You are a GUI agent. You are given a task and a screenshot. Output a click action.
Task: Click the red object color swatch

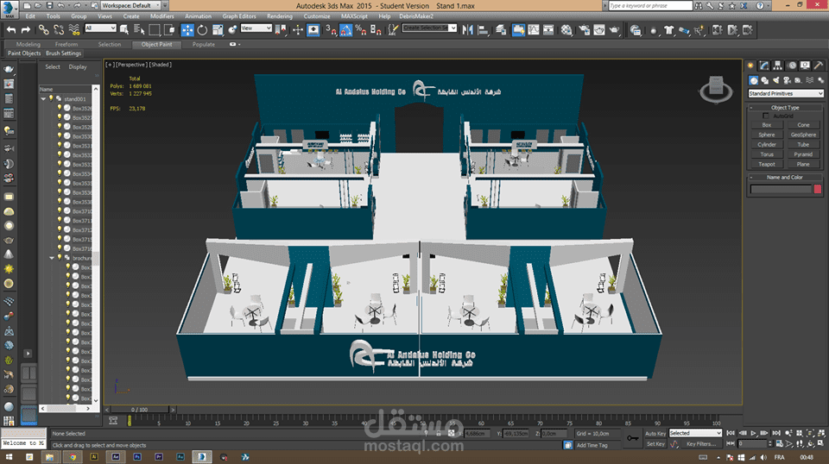click(818, 189)
